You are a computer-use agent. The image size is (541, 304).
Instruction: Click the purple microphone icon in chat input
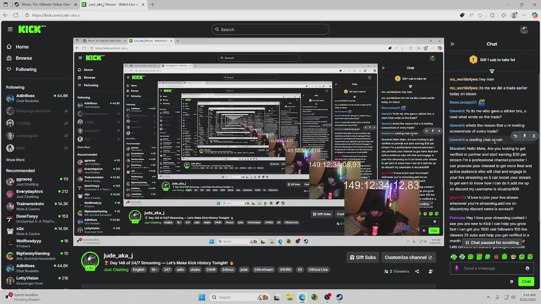[456, 268]
